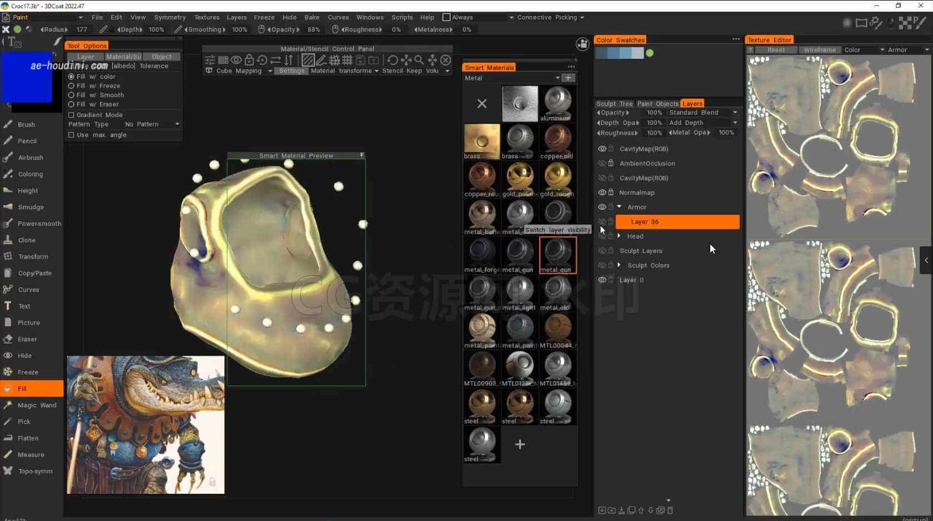Switch to the Paint Objects tab
The image size is (933, 521).
658,104
